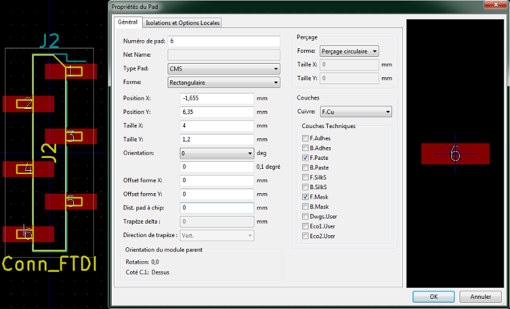The height and width of the screenshot is (309, 510).
Task: Enable the F.Adhes layer checkbox
Action: (305, 138)
